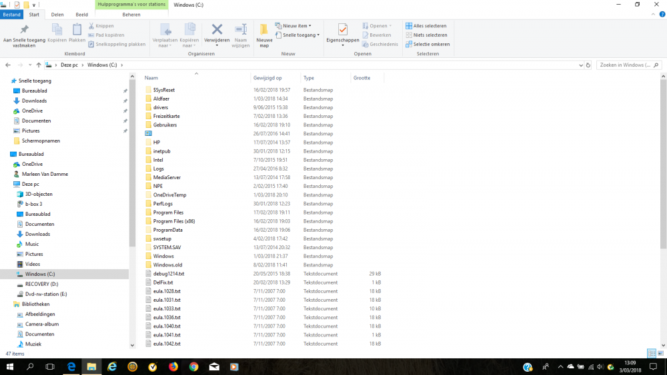The image size is (667, 375).
Task: Click Selectie omkeren button
Action: pyautogui.click(x=428, y=44)
